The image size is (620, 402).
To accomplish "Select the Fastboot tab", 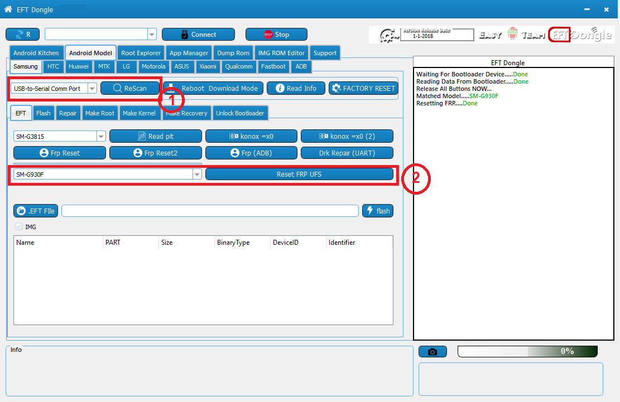I will pyautogui.click(x=273, y=66).
